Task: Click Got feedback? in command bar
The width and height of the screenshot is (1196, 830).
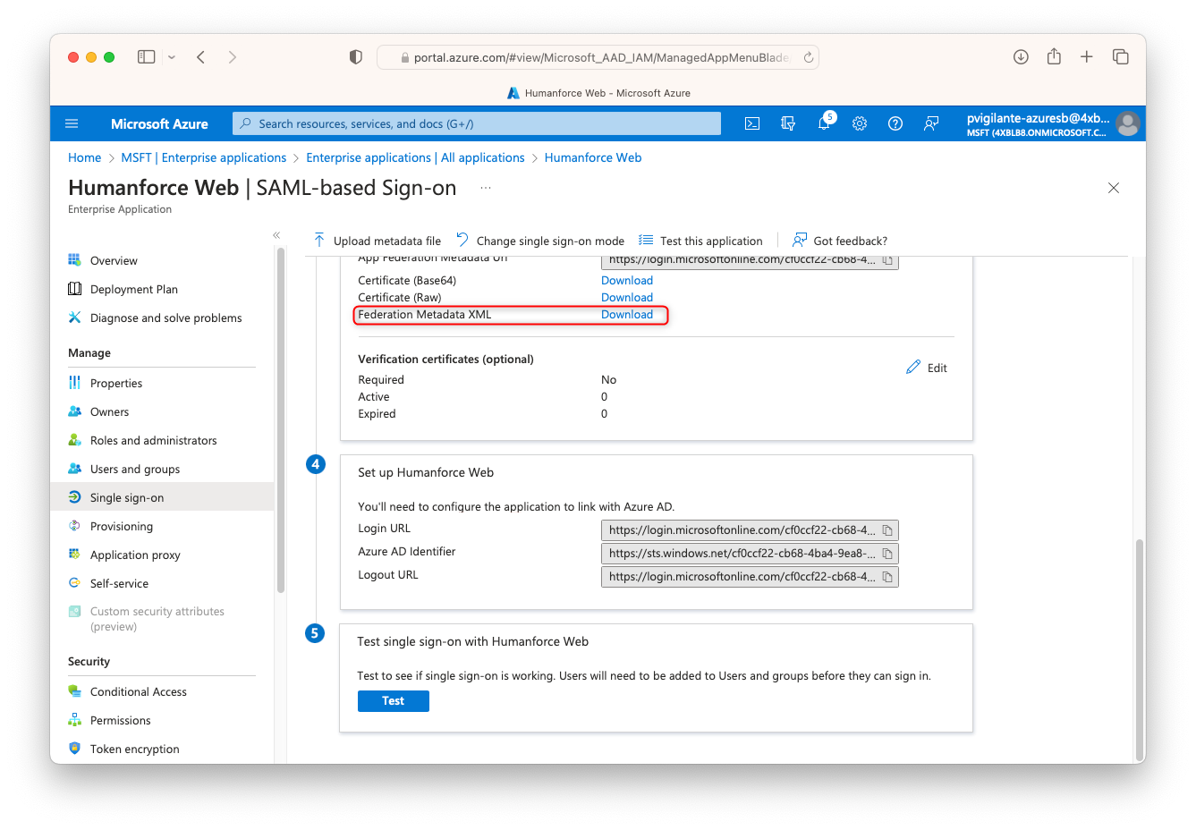Action: 840,241
